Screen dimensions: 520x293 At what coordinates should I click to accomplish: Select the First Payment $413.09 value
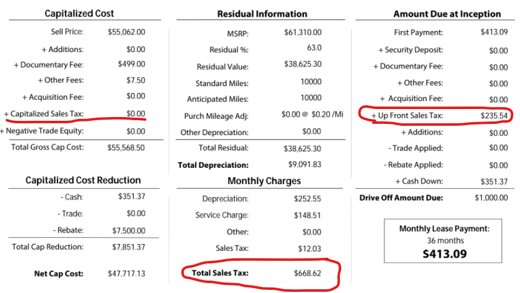click(x=494, y=32)
